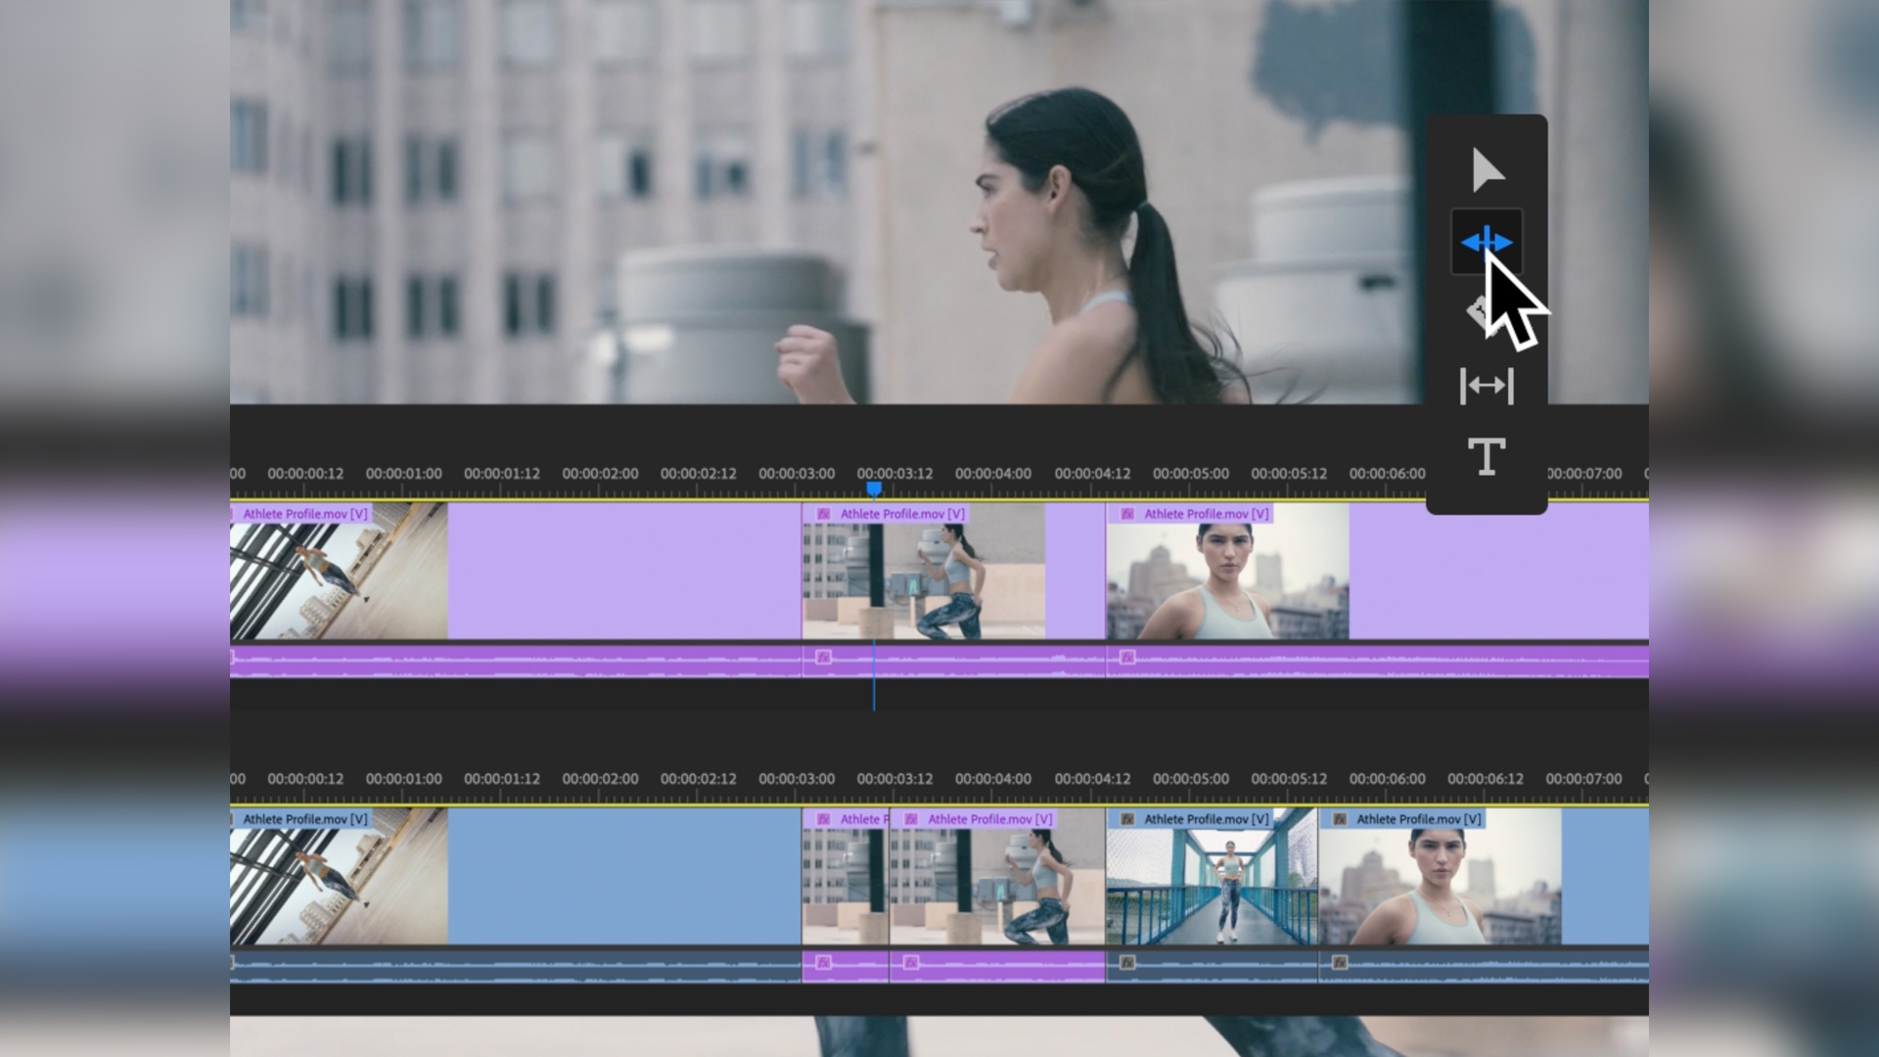Select the Selection arrow tool
Viewport: 1879px width, 1057px height.
tap(1487, 170)
